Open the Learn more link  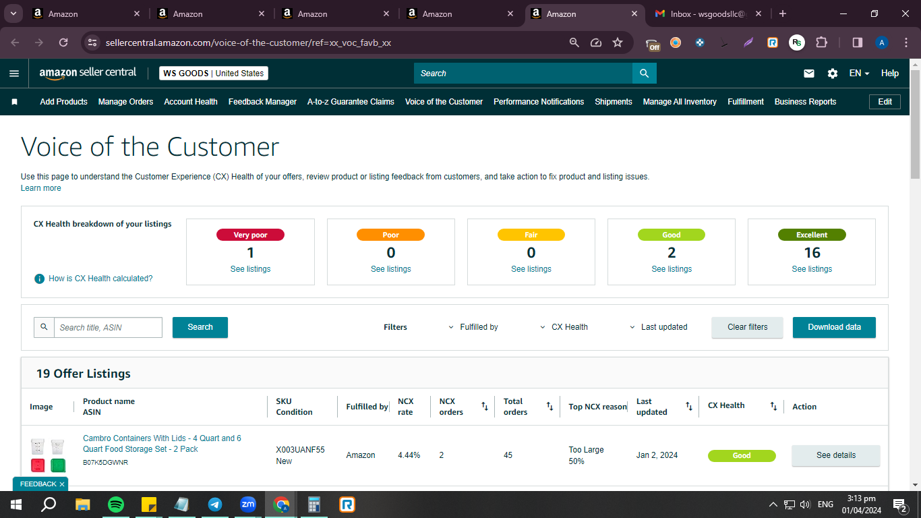coord(41,188)
